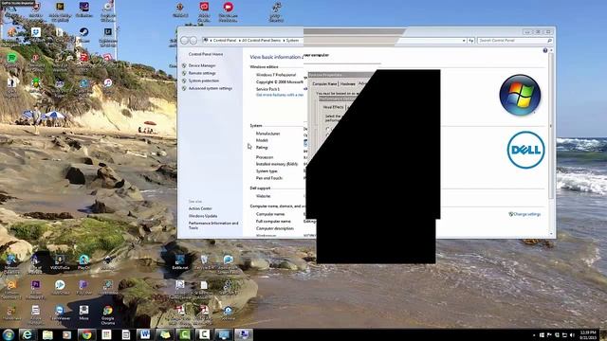Open Internet Explorer from the taskbar
Screen dimensions: 607x341
point(27,334)
